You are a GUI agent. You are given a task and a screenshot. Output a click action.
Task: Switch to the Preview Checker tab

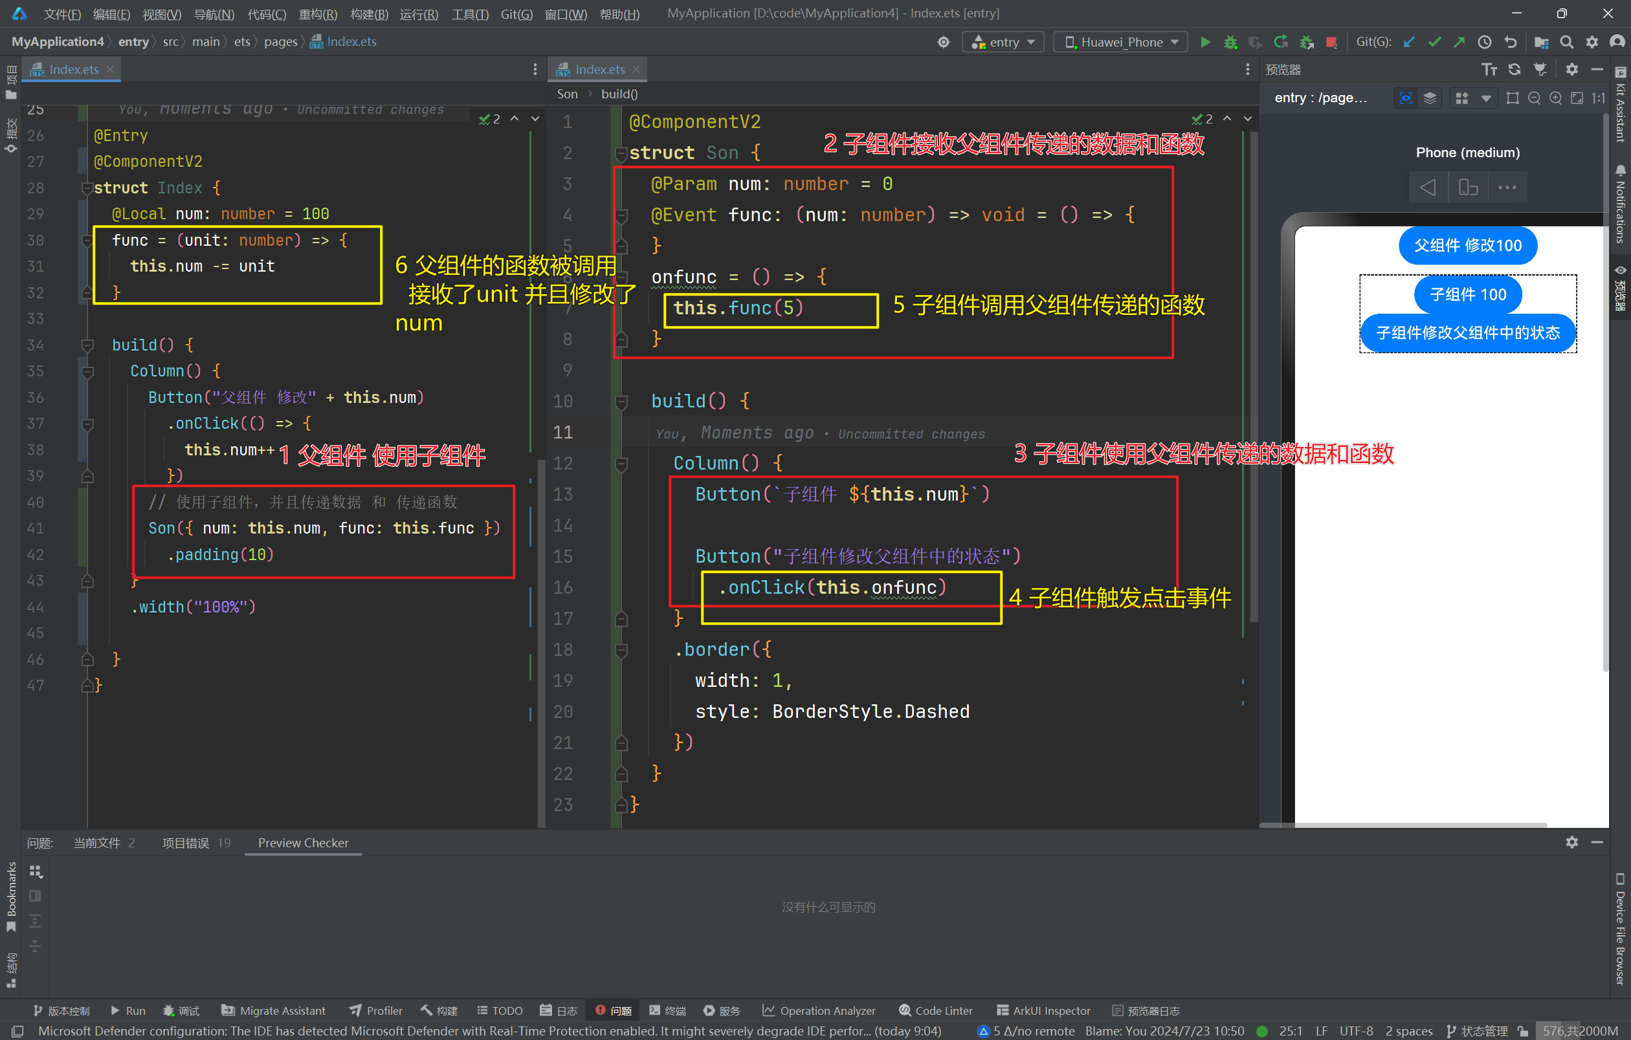point(303,843)
